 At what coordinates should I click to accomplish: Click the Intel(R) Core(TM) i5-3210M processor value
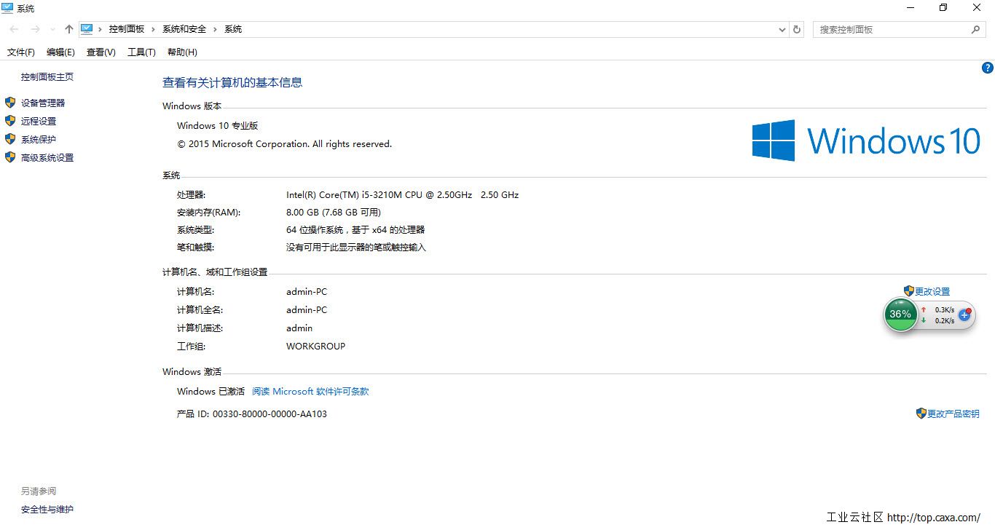pos(402,195)
